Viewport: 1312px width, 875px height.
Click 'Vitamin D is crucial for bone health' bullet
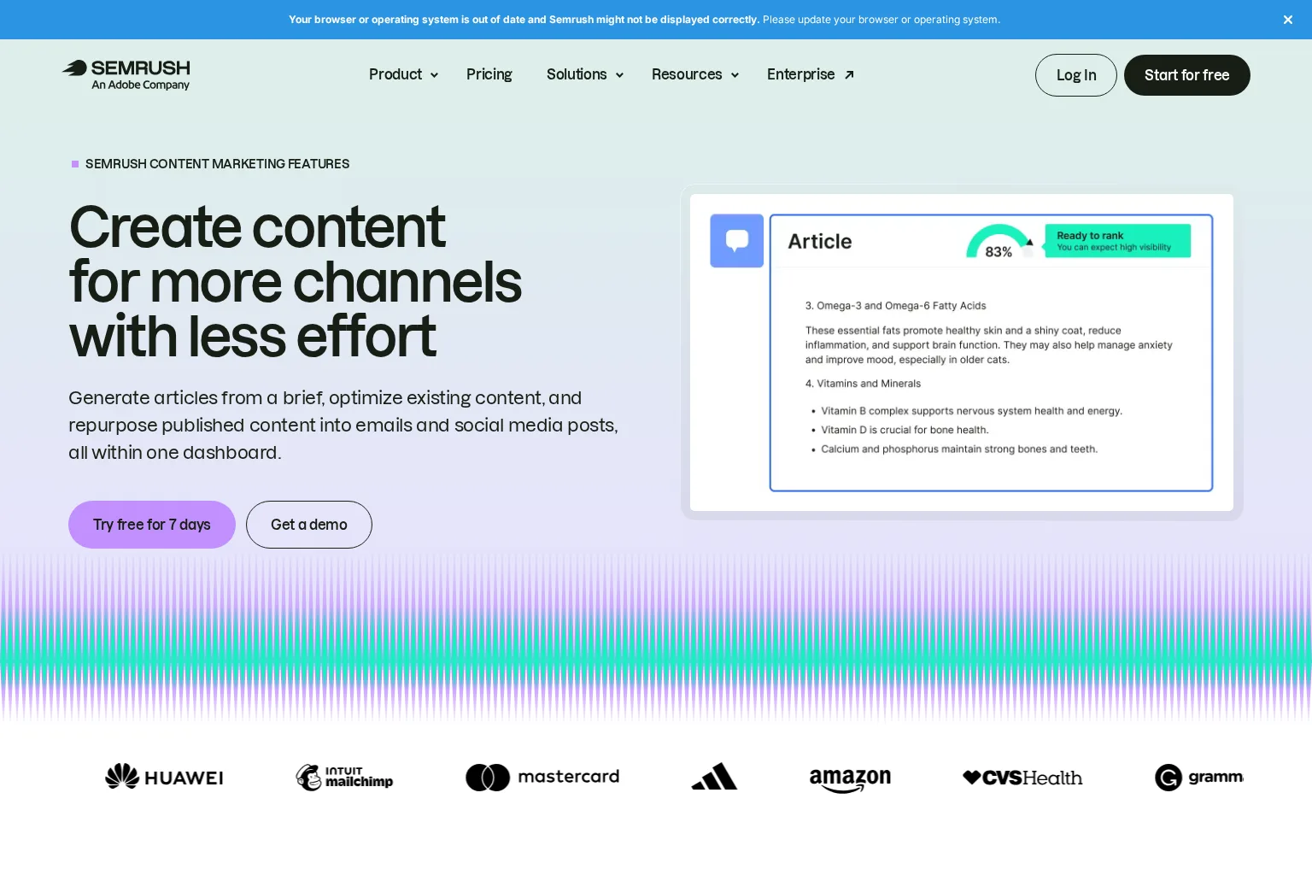coord(905,430)
